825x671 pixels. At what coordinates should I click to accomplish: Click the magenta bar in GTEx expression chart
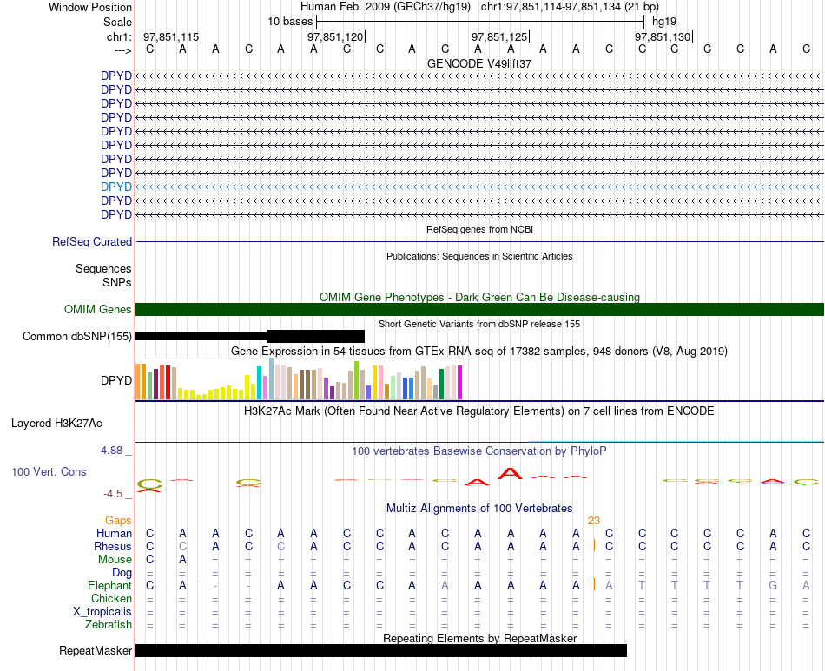[460, 382]
